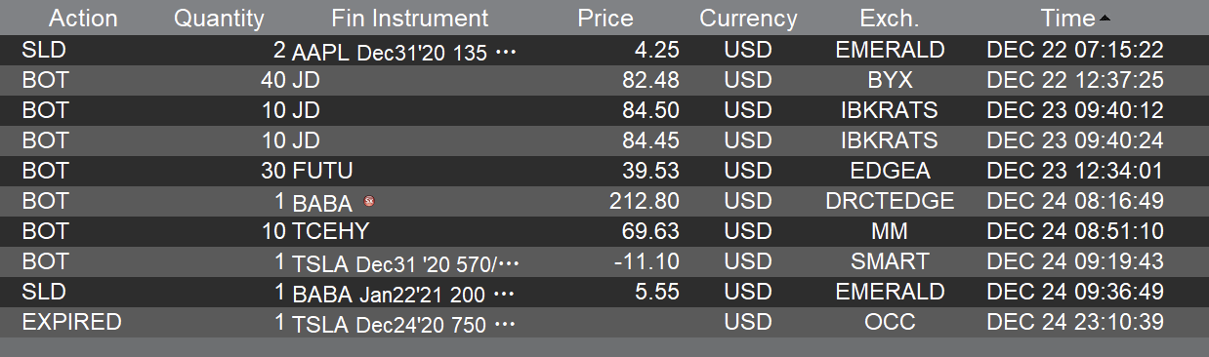The height and width of the screenshot is (357, 1209).
Task: Select the EXPIRED TSLA row action
Action: pos(71,323)
